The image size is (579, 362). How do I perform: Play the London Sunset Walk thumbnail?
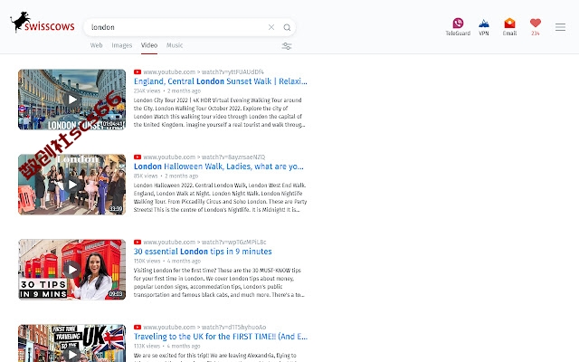point(72,100)
